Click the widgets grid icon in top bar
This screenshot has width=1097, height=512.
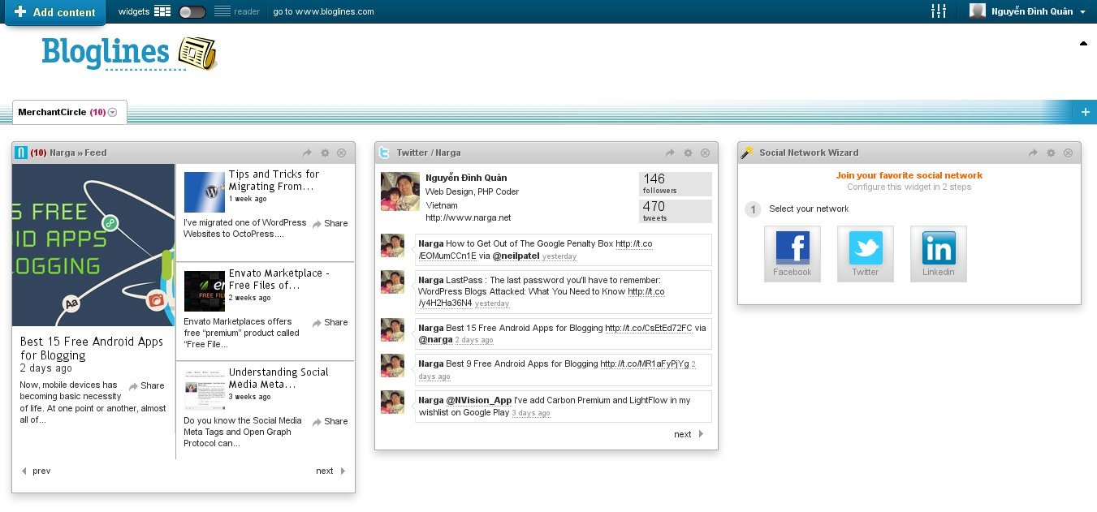pos(161,11)
